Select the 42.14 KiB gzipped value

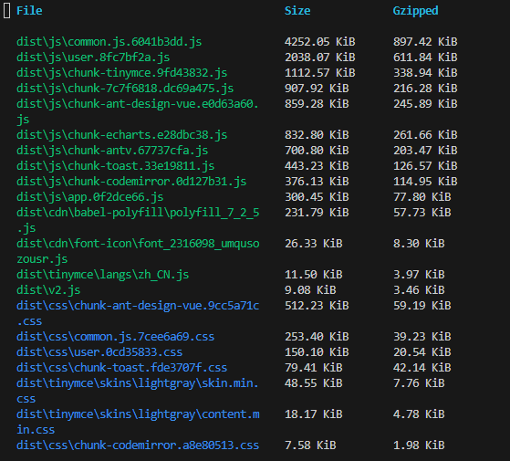pos(422,368)
